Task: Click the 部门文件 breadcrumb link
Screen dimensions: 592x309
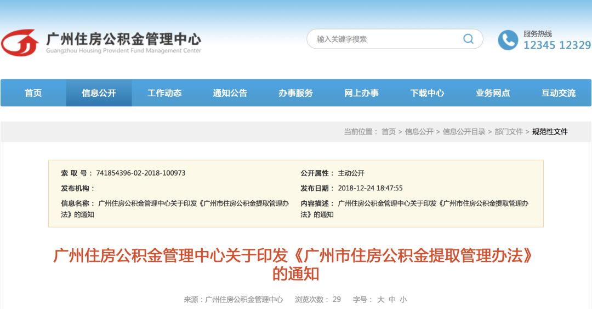Action: [x=509, y=131]
